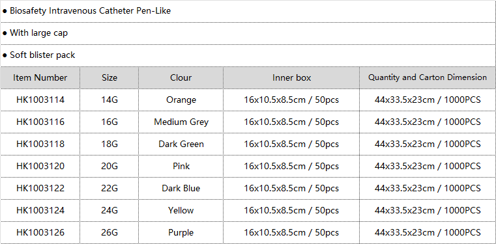Click the Dark Green colour cell

coord(181,144)
